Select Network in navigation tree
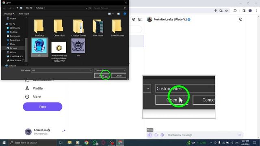260x146 pixels. (x=11, y=66)
